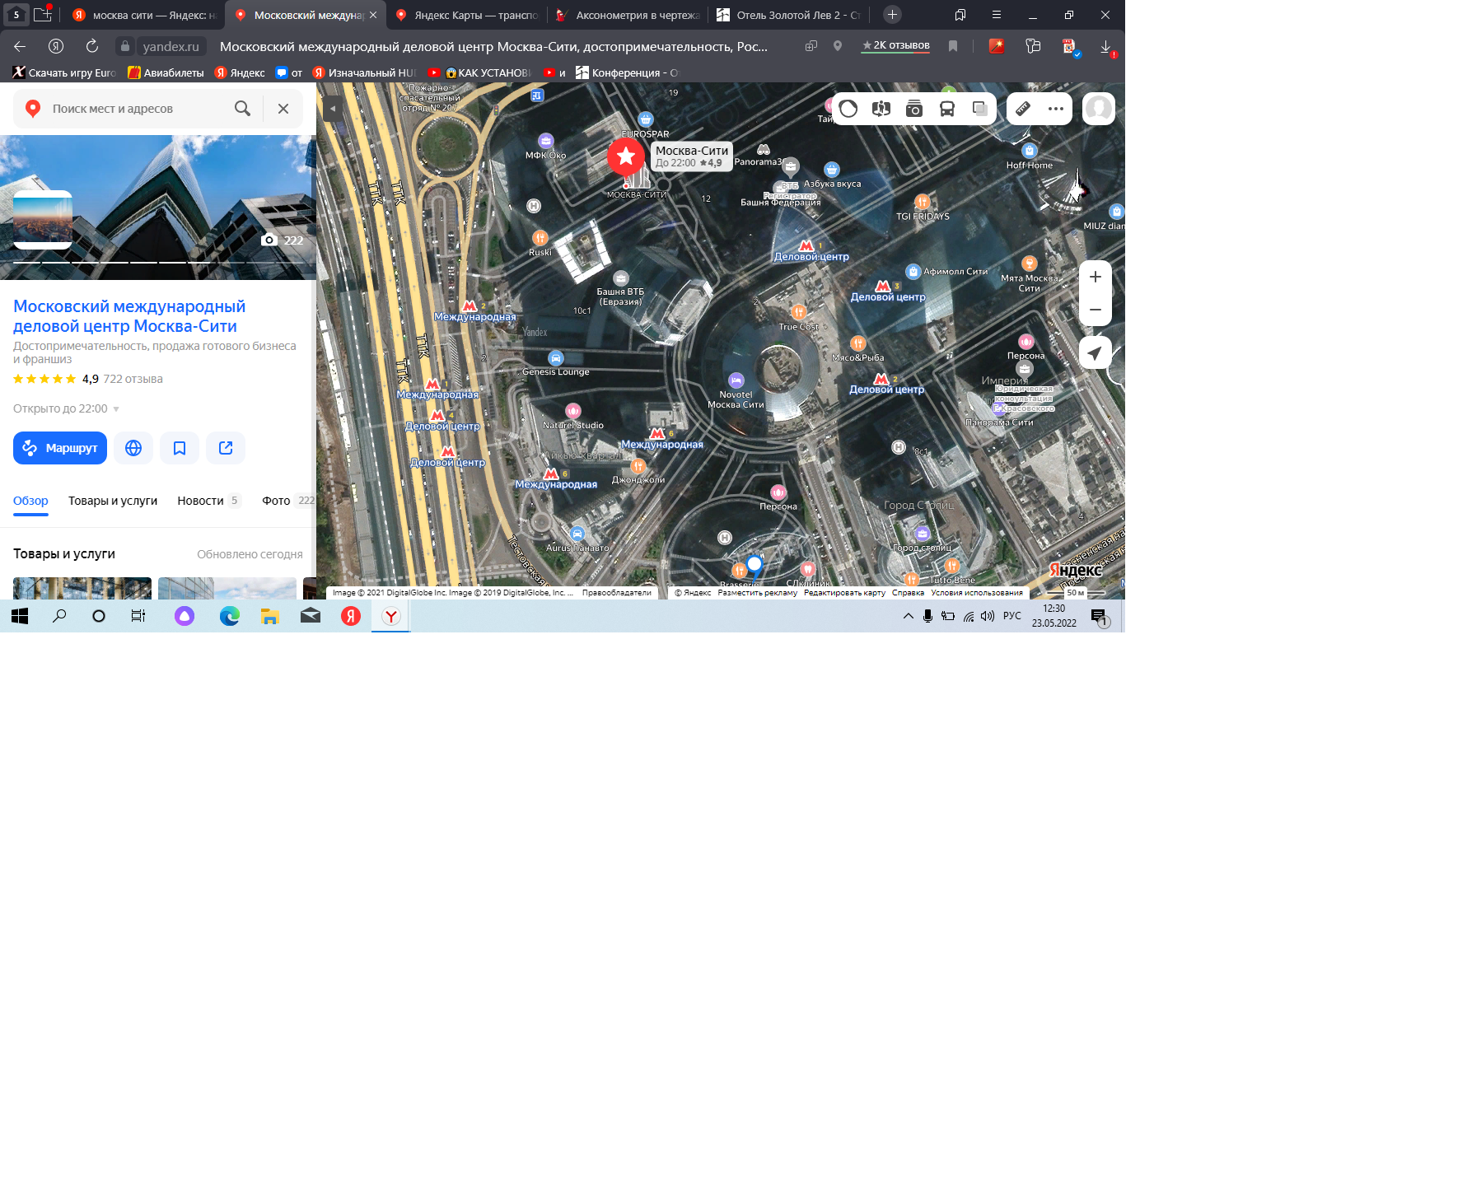Select the ruler distance tool

pyautogui.click(x=1023, y=109)
